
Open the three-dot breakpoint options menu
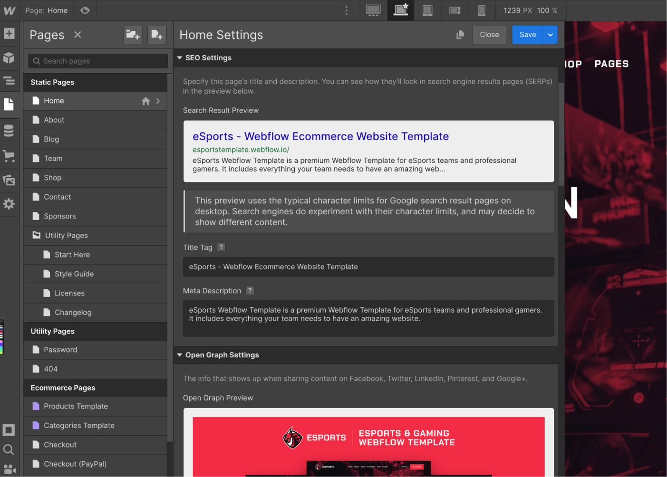(347, 10)
